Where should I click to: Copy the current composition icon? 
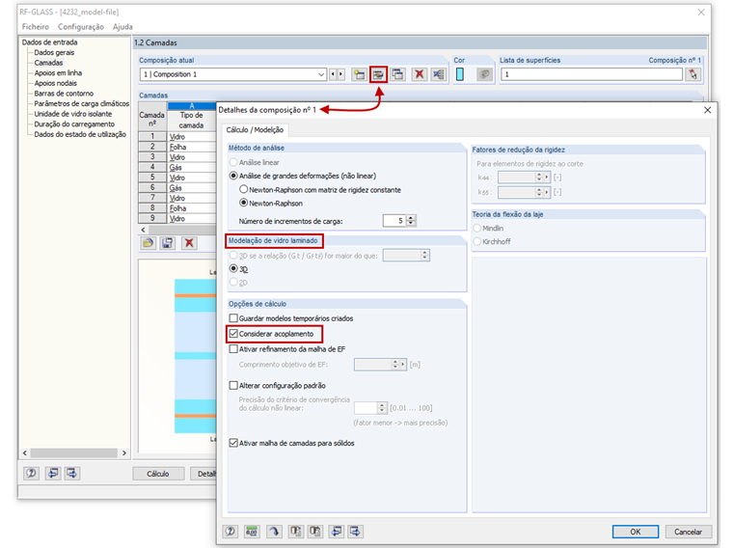[397, 74]
